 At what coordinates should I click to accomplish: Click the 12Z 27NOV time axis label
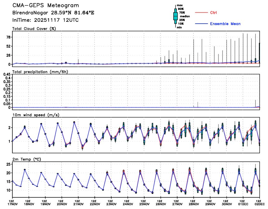[177, 203]
